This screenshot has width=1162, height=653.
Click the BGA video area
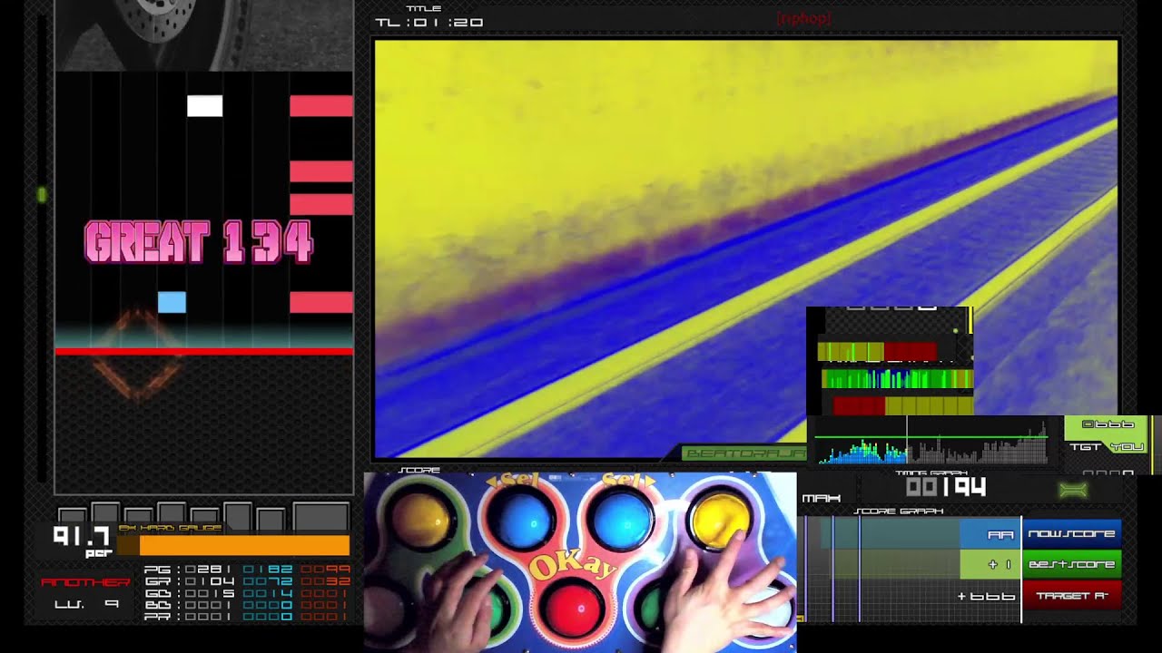(746, 249)
